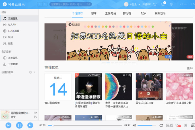Open the skin (shirt) theme picker
Image resolution: width=195 pixels, height=130 pixels.
coord(155,4)
